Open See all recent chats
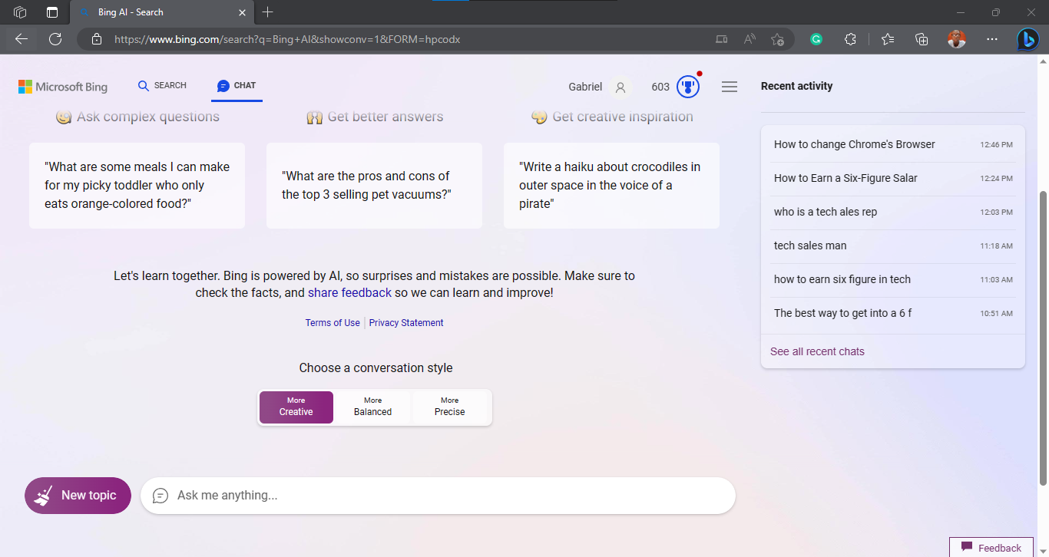This screenshot has height=557, width=1049. (x=817, y=351)
